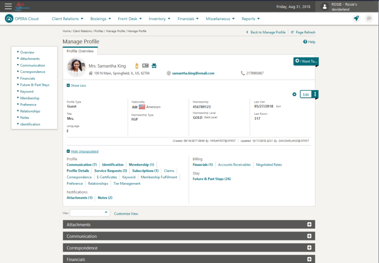Open Communication (7) link
Viewport: 379px width, 263px height.
[x=82, y=165]
